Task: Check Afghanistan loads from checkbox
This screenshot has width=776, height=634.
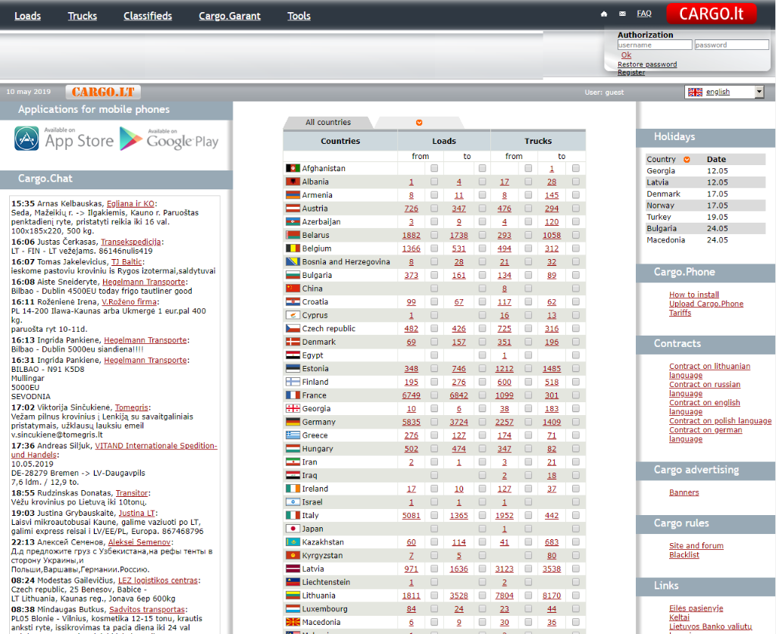Action: [x=434, y=168]
